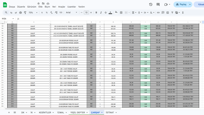Open the ÇARŞAF sheet tab arrow menu
The height and width of the screenshot is (115, 204).
(102, 112)
